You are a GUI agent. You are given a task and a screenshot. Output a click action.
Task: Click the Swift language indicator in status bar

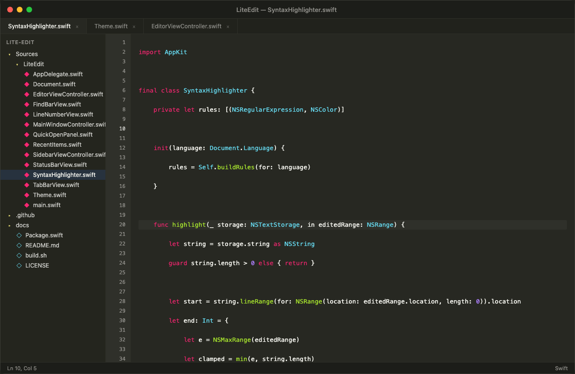click(x=561, y=368)
